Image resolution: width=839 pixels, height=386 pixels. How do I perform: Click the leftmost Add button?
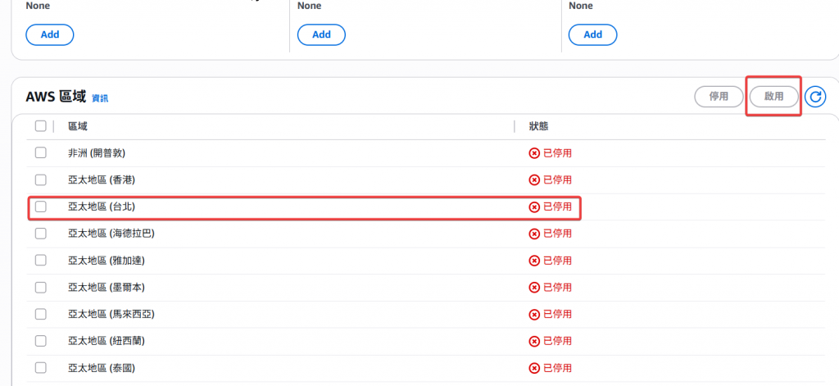tap(50, 34)
